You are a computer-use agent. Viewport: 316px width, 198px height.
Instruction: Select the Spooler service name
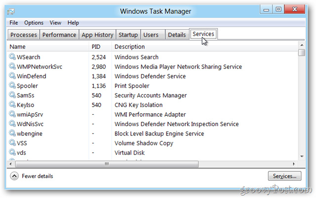pyautogui.click(x=27, y=86)
